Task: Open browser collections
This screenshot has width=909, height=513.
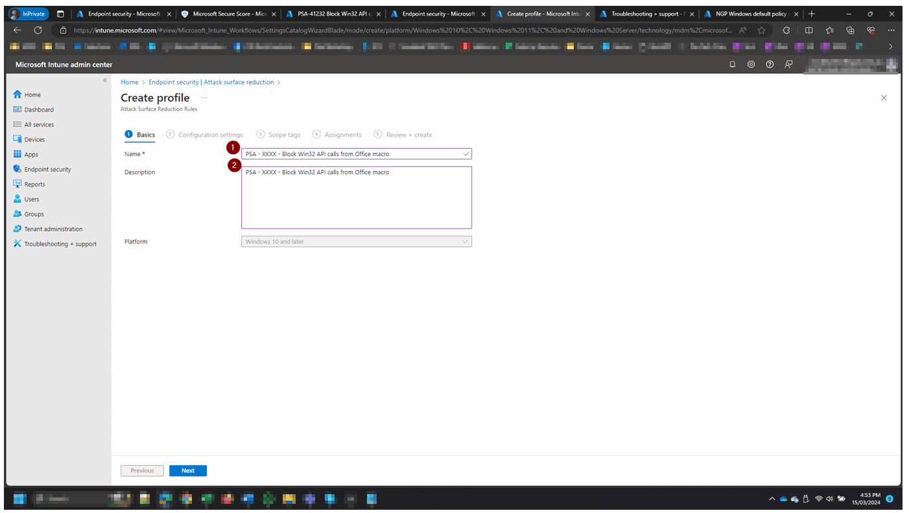Action: pos(851,30)
